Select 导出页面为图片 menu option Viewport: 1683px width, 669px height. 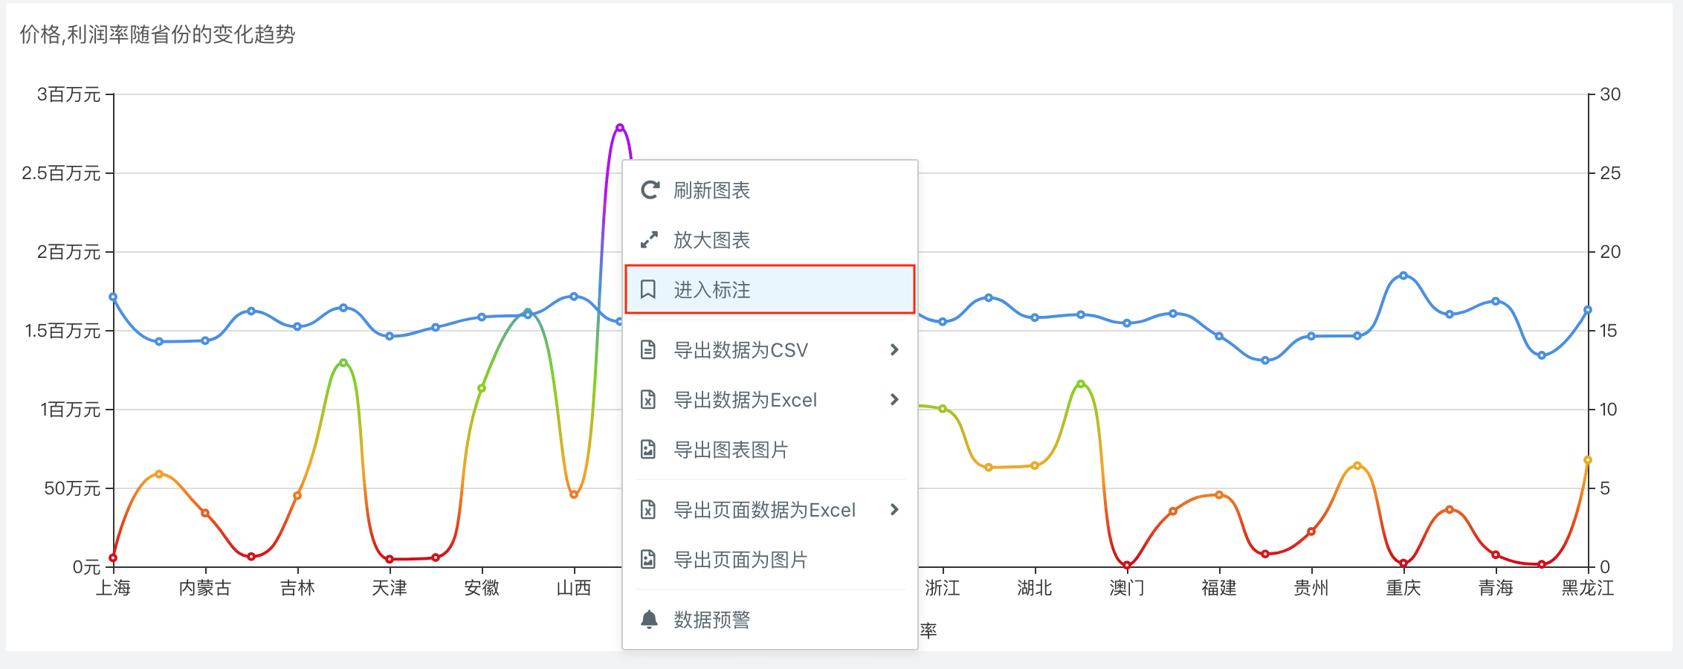click(740, 560)
